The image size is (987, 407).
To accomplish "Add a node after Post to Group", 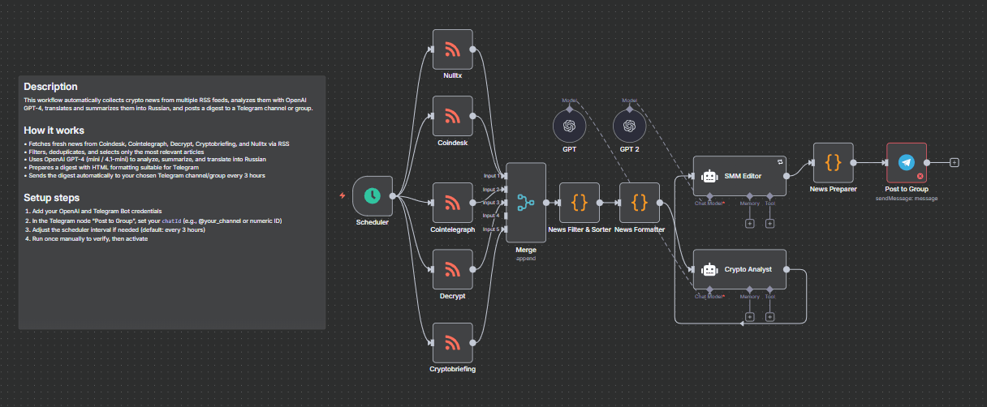I will pos(955,163).
